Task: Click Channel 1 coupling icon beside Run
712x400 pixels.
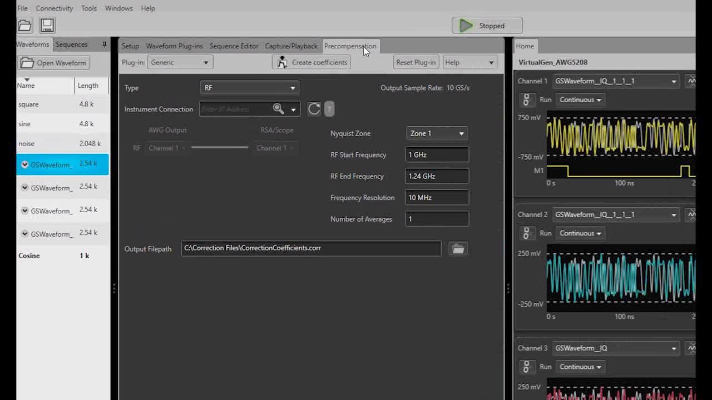Action: [x=526, y=100]
